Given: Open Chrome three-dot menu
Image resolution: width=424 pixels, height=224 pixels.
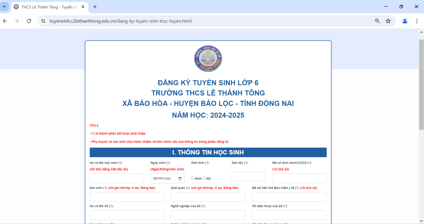Looking at the screenshot, I should coord(417,21).
